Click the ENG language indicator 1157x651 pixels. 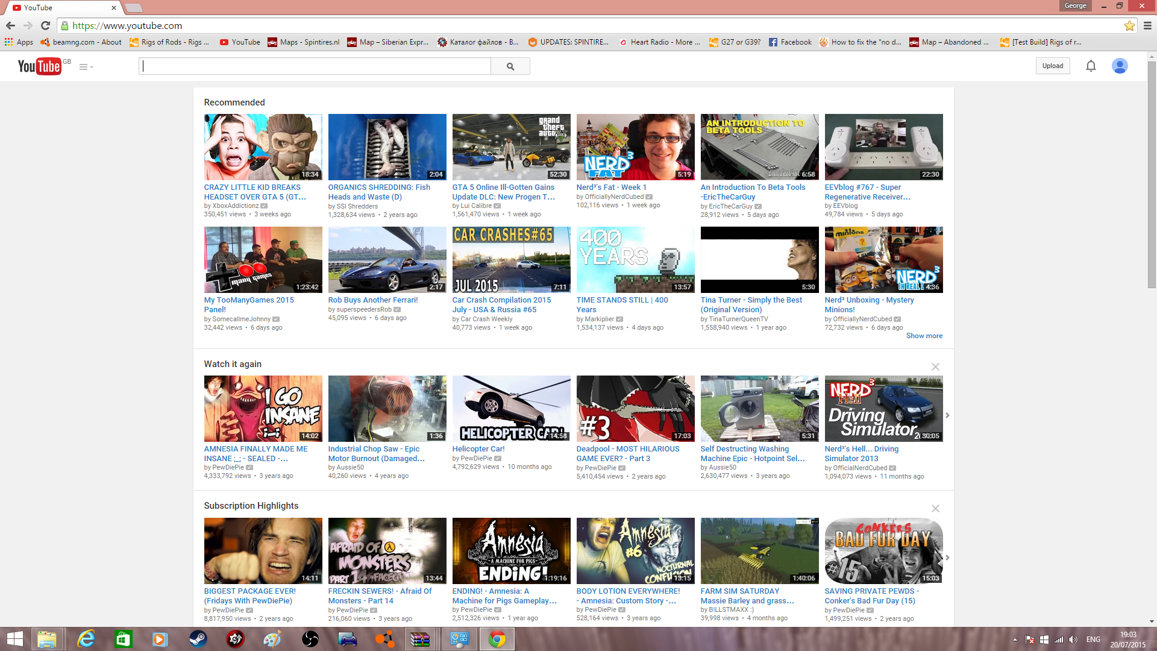[x=1093, y=640]
